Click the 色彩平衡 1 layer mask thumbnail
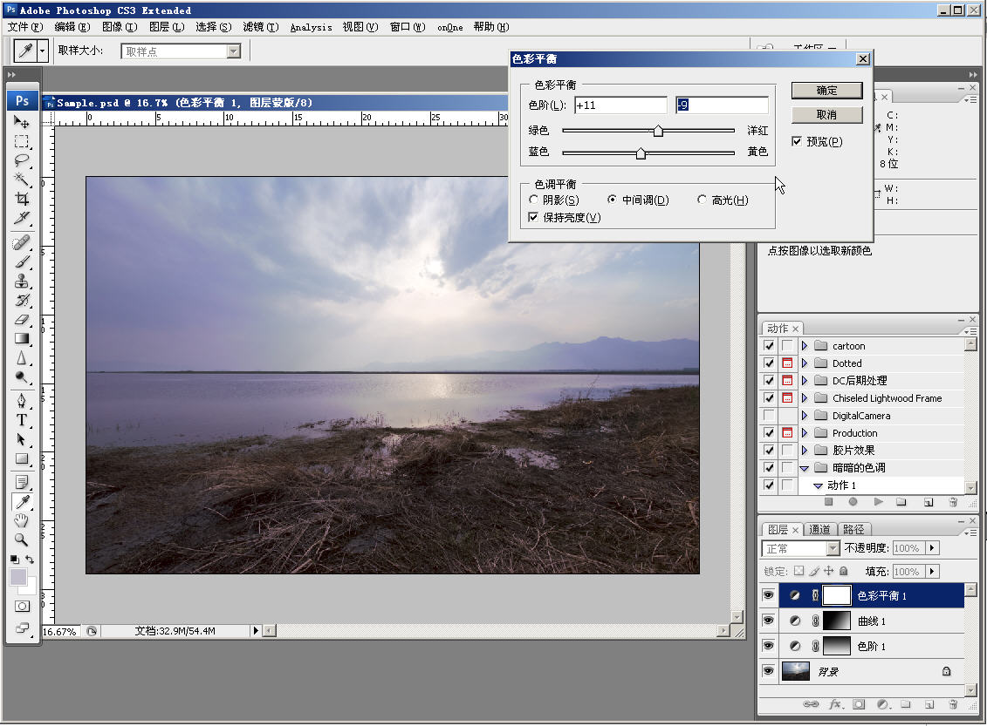987x726 pixels. 837,594
